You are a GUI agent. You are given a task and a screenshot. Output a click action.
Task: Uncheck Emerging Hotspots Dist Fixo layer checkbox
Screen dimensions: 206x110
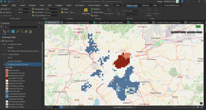click(6, 65)
